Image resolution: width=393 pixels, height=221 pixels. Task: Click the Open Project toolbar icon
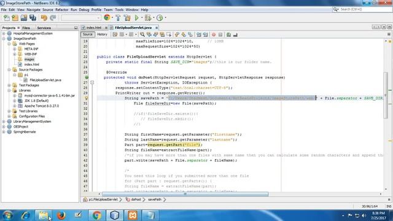pos(24,18)
